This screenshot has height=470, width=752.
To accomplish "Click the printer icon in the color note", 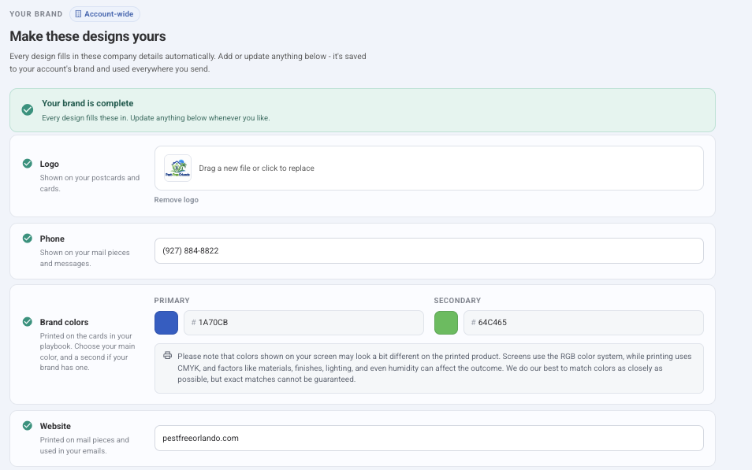I will (x=167, y=356).
